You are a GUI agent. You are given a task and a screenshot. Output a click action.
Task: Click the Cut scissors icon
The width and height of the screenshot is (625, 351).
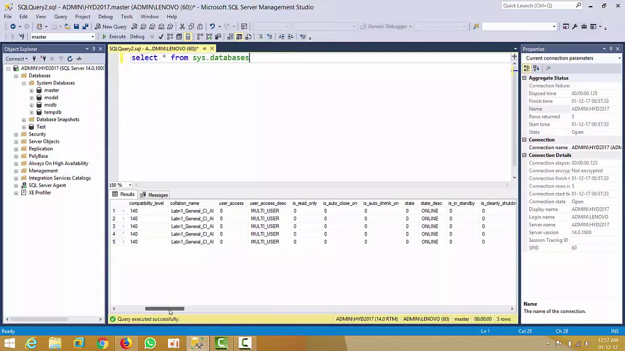[x=182, y=26]
